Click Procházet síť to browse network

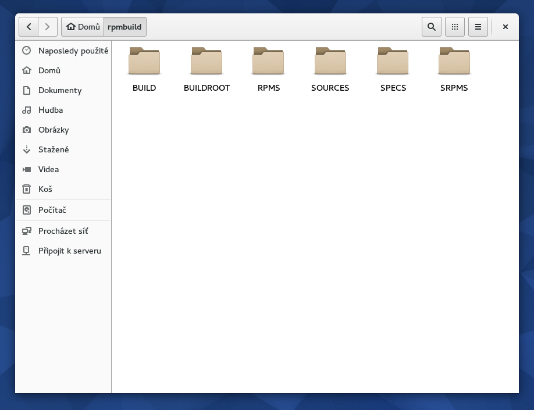pos(63,231)
